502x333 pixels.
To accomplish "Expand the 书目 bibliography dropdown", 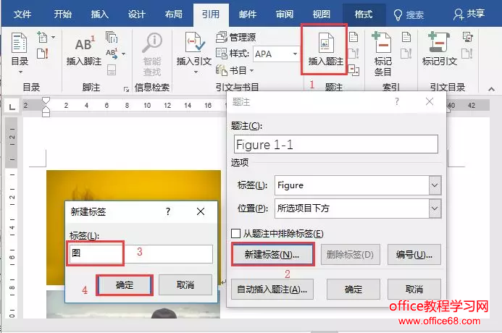I will coord(251,70).
